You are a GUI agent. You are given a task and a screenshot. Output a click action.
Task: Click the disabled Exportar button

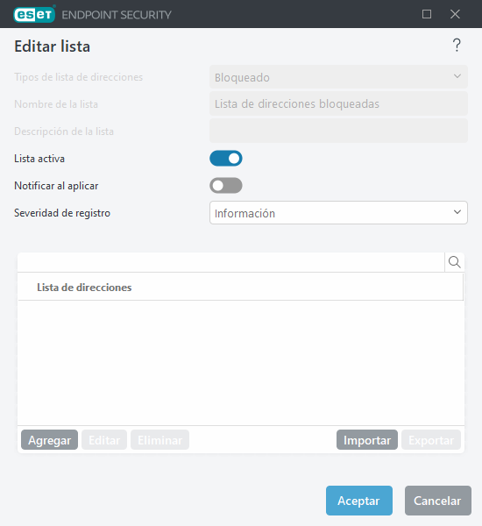(x=431, y=440)
